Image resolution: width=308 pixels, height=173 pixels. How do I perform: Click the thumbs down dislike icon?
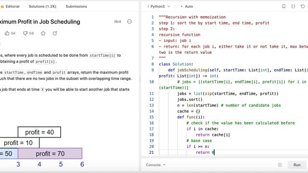[25, 33]
